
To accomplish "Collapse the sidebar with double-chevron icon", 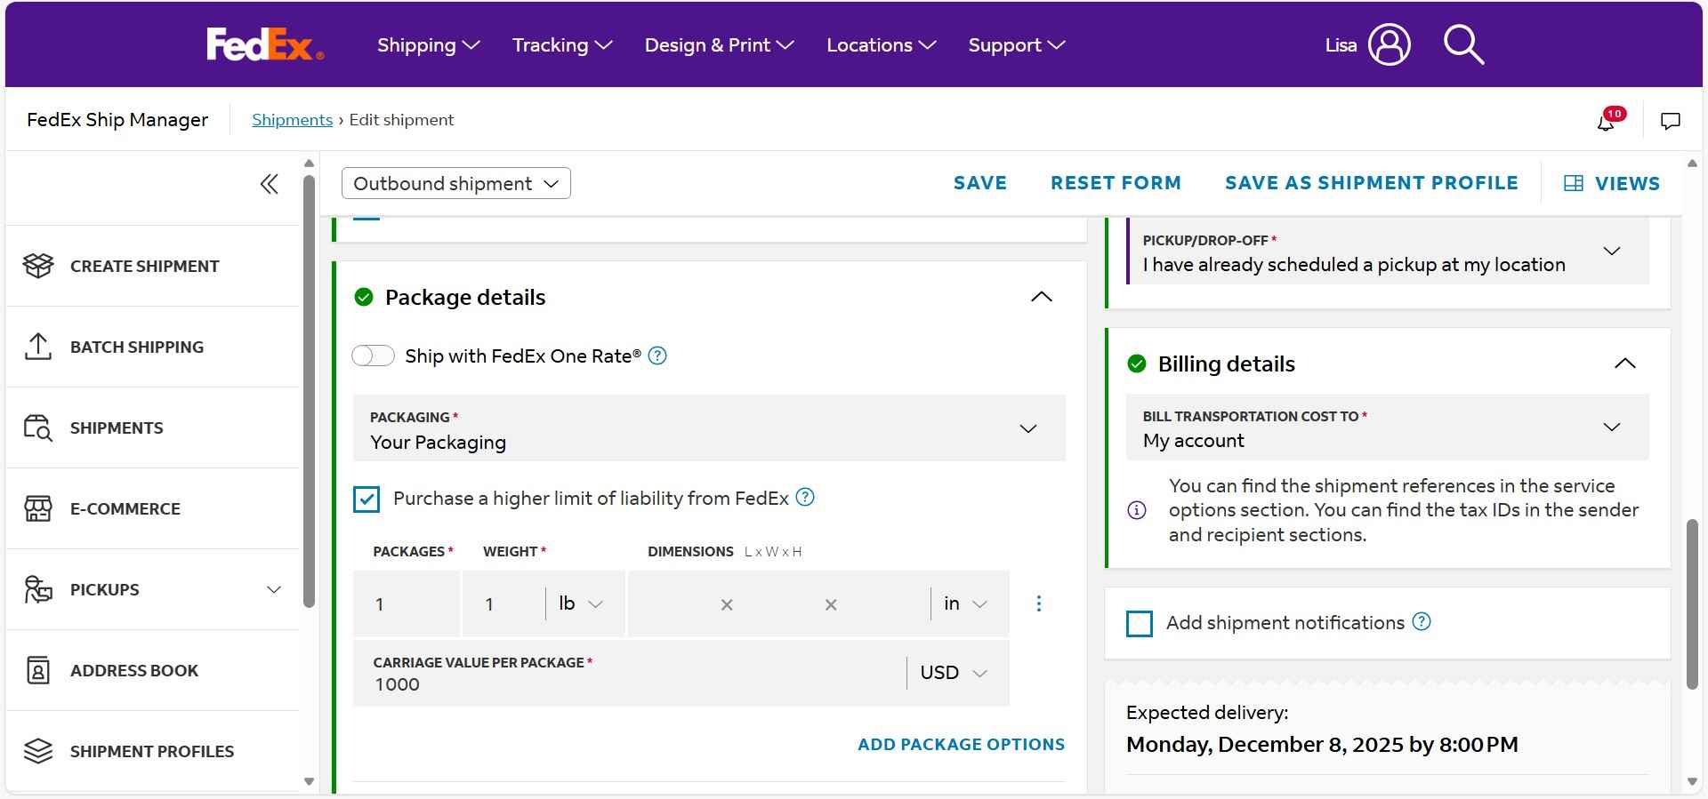I will pos(269,184).
